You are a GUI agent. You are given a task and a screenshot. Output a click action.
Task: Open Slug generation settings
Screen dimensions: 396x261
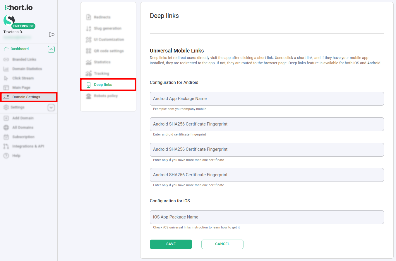point(107,28)
